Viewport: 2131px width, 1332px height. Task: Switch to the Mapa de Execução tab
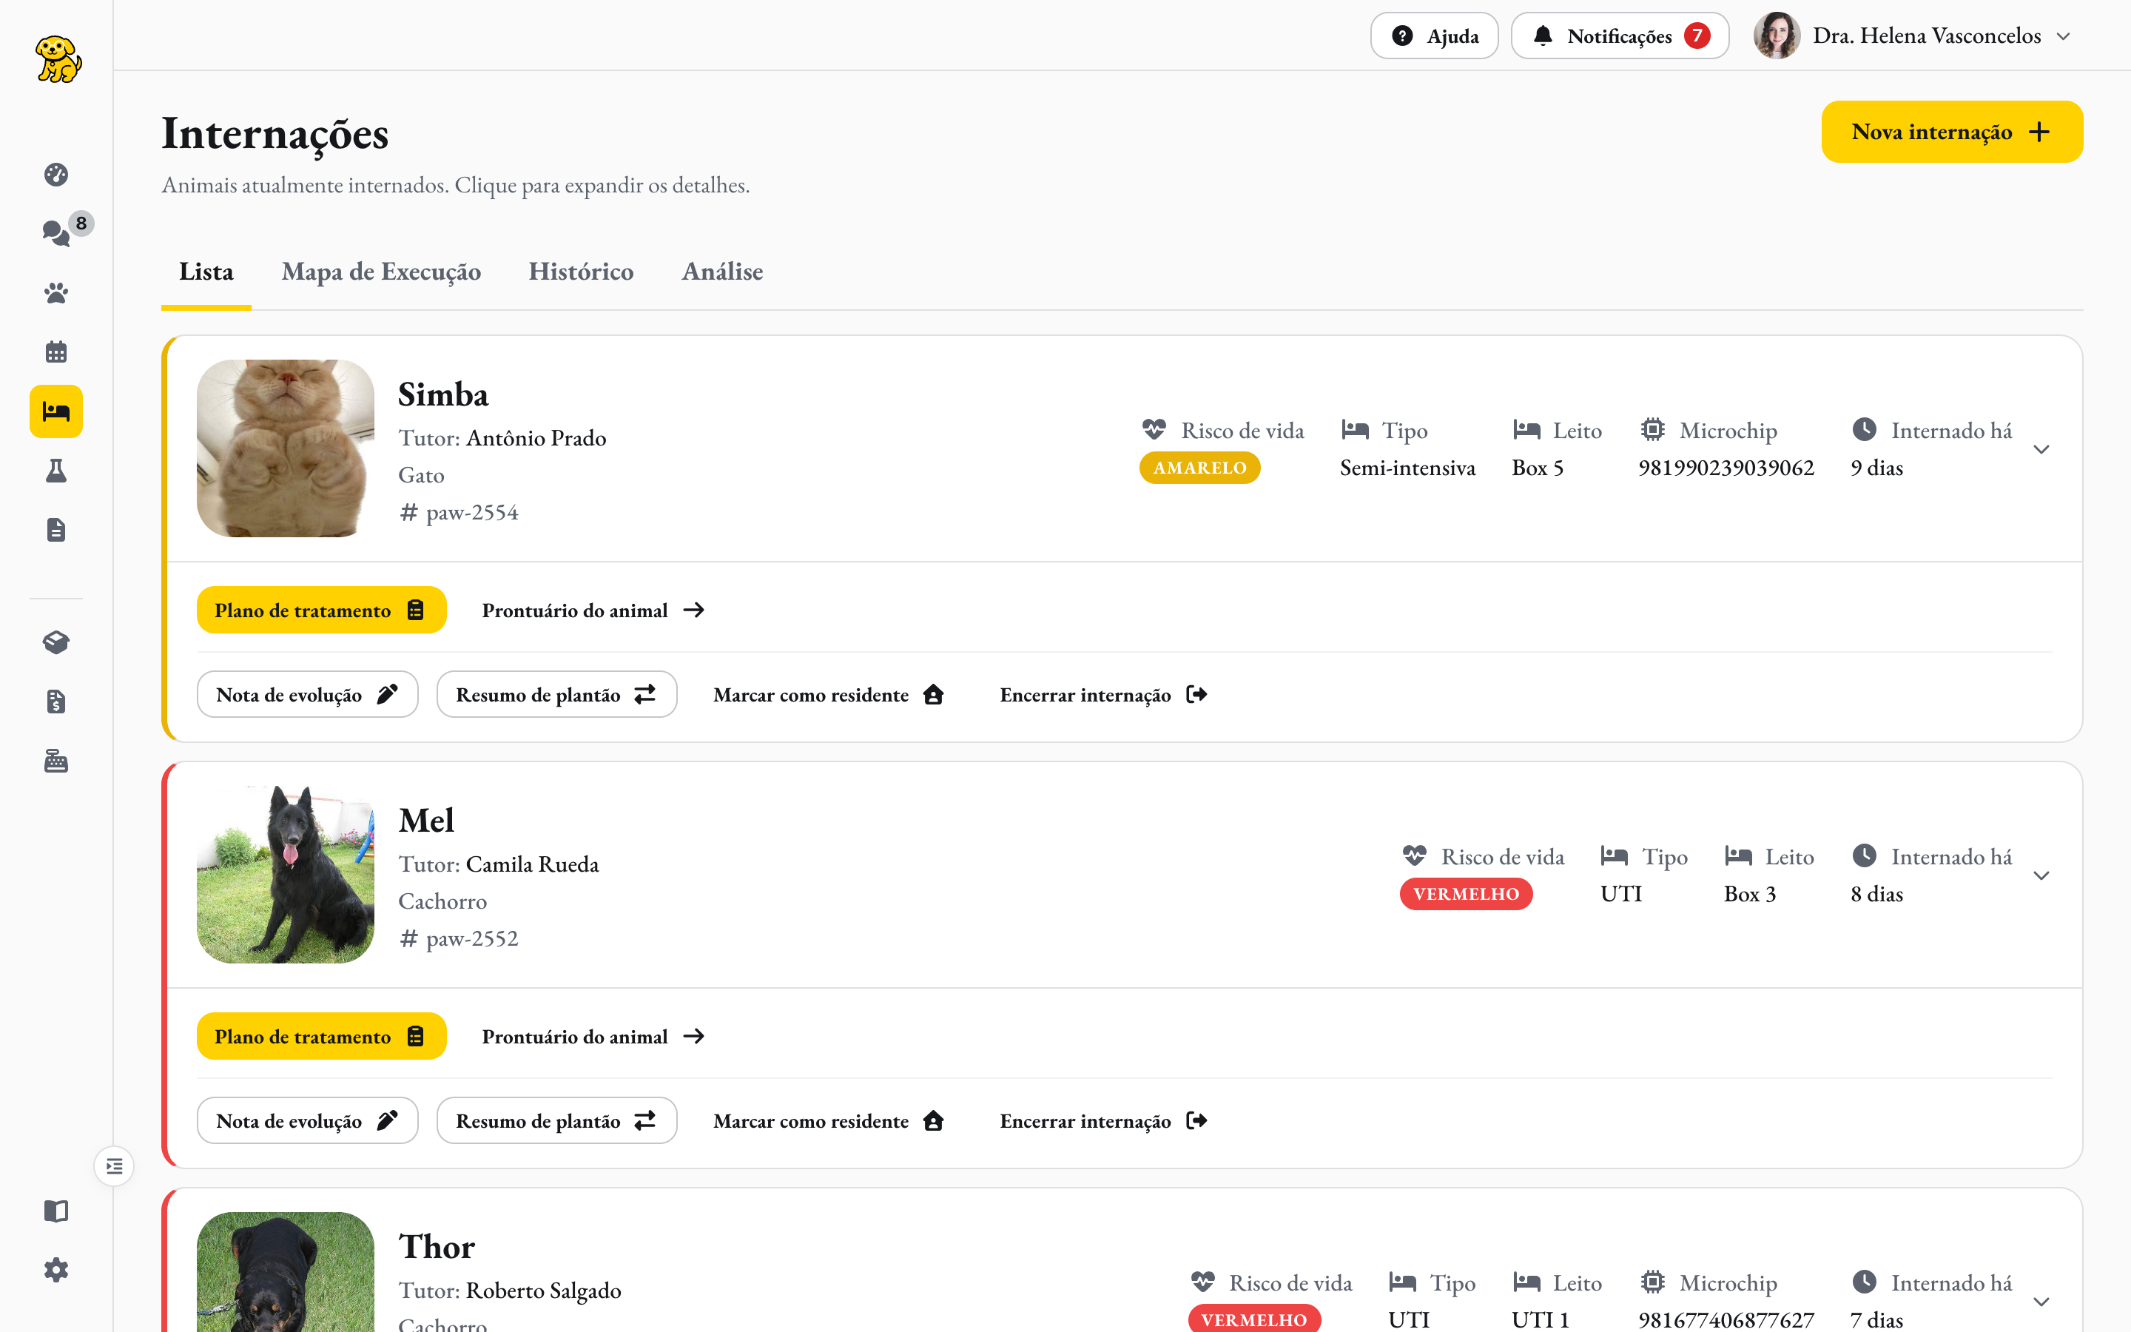(381, 272)
